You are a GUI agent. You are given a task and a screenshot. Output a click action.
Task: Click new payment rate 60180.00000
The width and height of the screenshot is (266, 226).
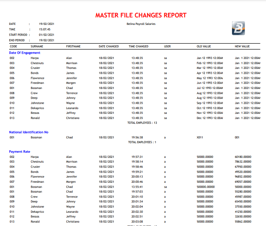pyautogui.click(x=243, y=157)
